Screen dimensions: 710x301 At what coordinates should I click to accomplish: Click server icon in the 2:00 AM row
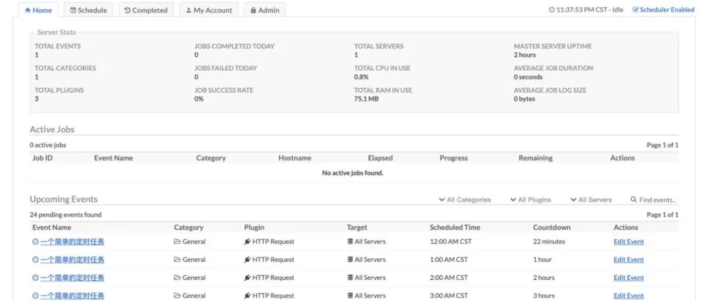click(x=350, y=278)
